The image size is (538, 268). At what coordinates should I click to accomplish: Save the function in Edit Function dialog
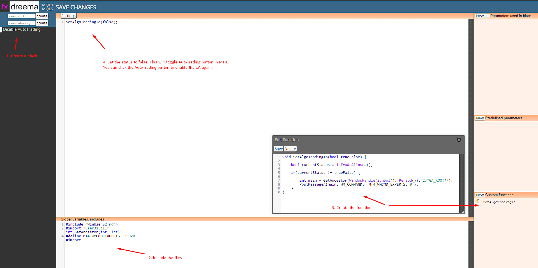click(x=278, y=149)
